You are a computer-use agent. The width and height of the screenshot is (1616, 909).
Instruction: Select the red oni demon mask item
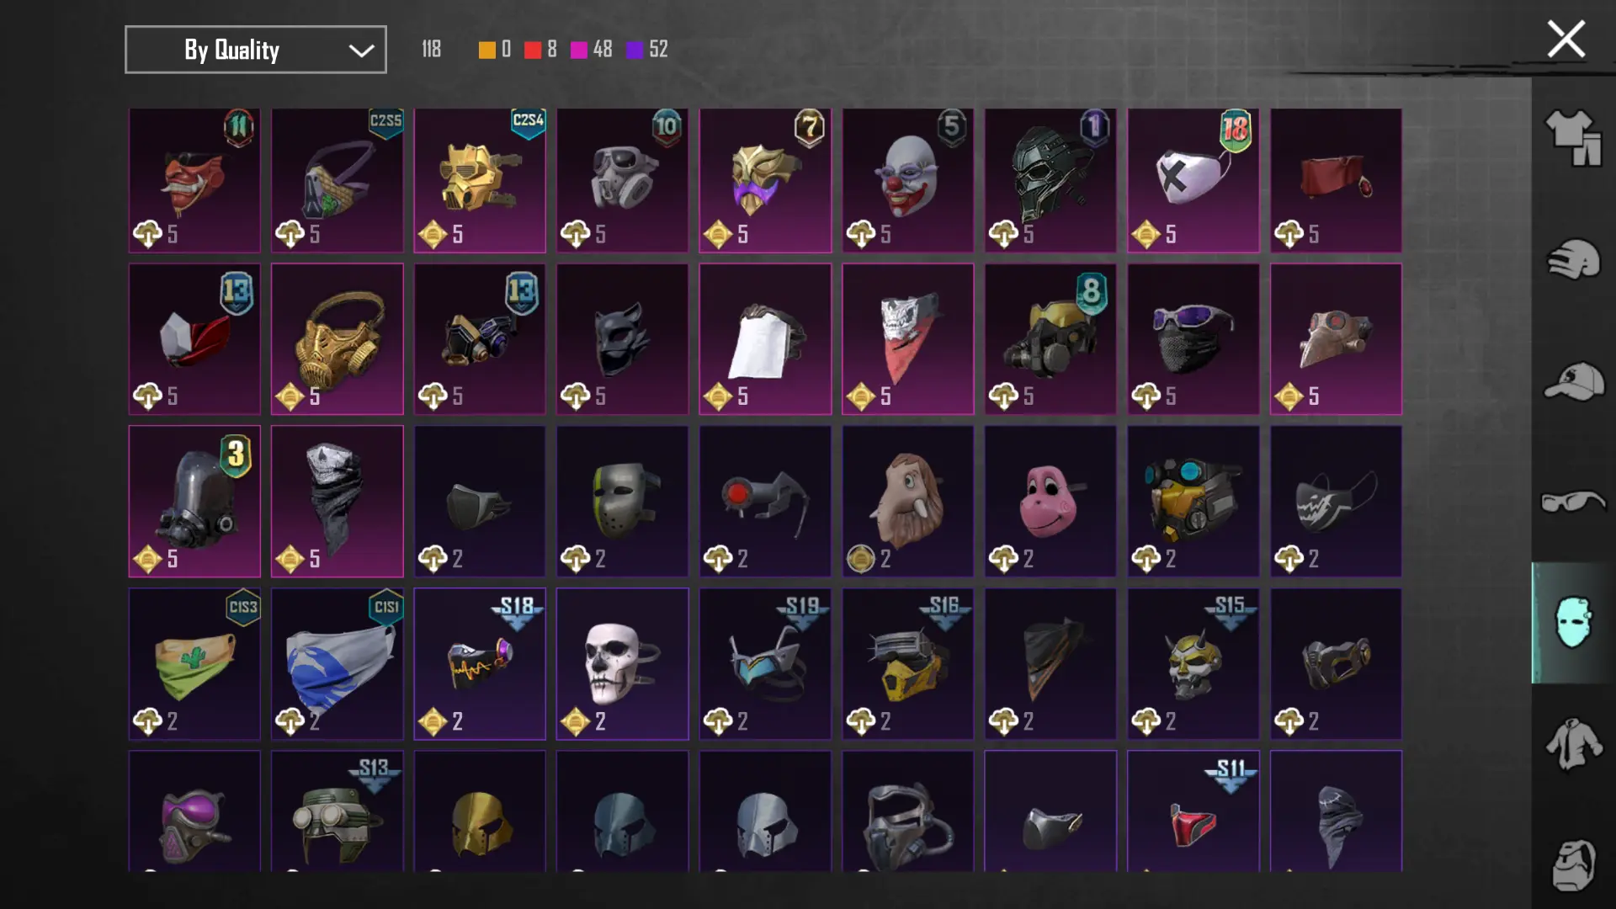pyautogui.click(x=194, y=180)
